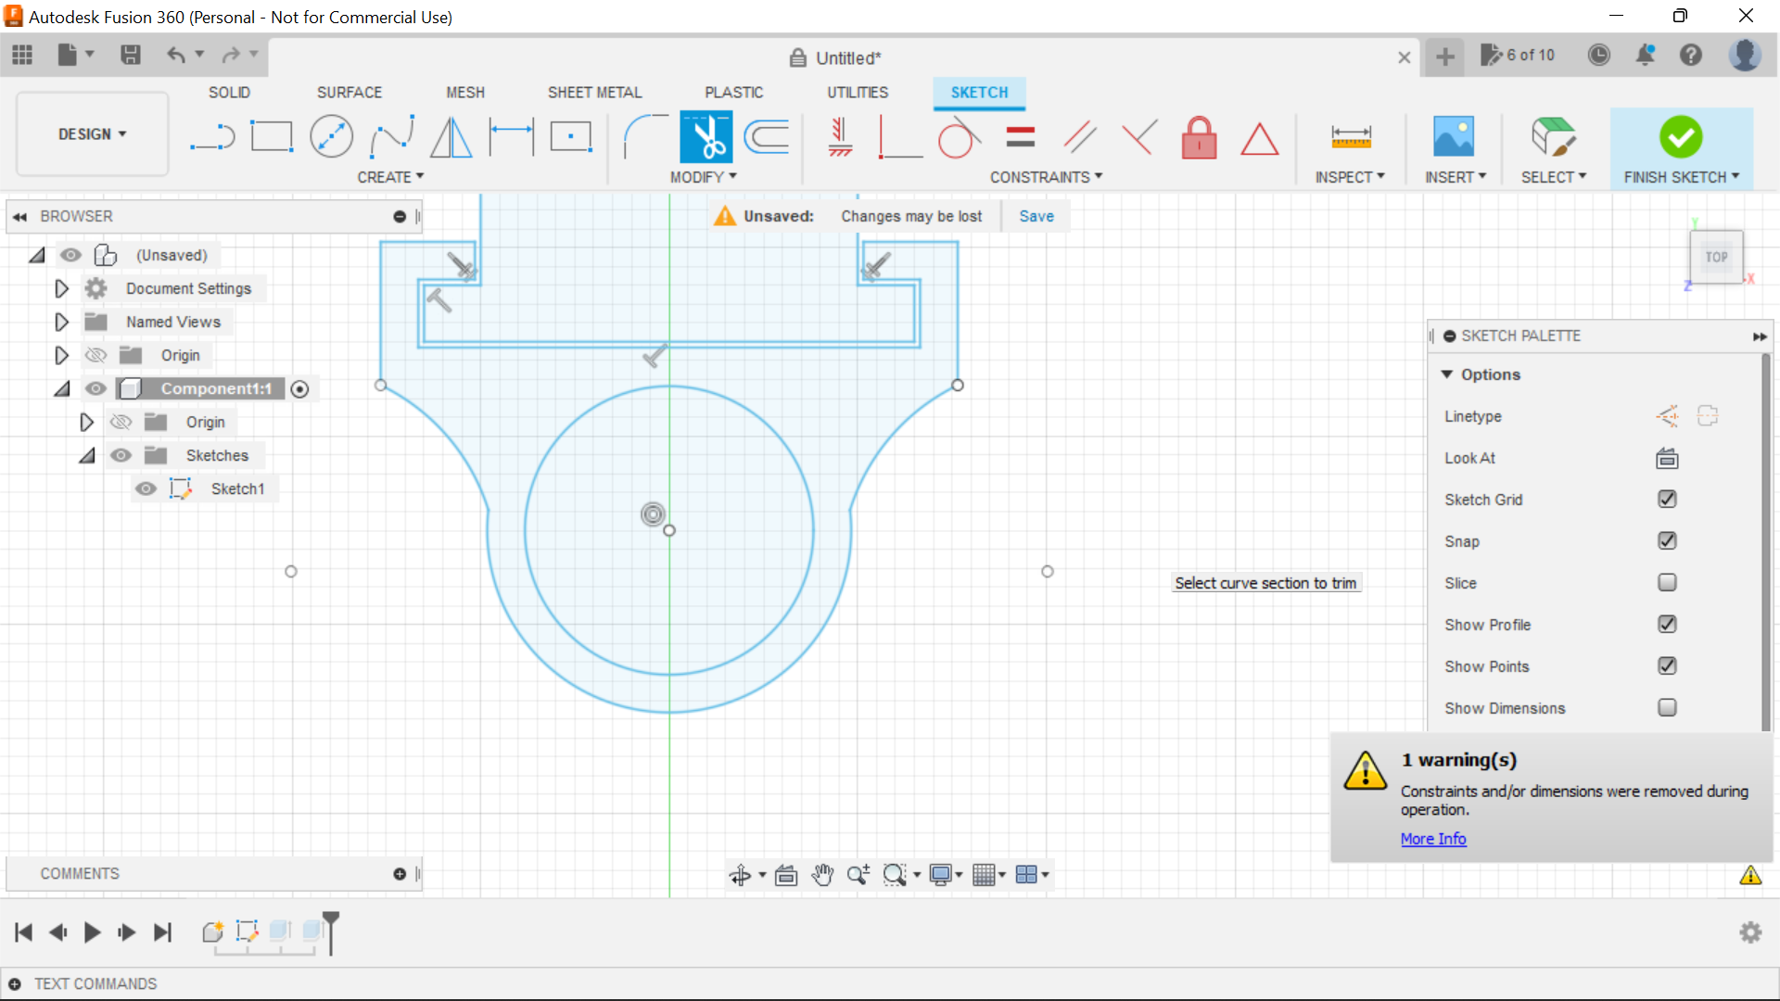Expand the Document Settings tree item
The height and width of the screenshot is (1001, 1780).
(x=61, y=288)
